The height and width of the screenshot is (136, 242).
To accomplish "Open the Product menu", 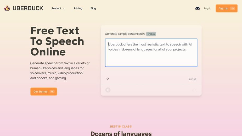I will [56, 8].
